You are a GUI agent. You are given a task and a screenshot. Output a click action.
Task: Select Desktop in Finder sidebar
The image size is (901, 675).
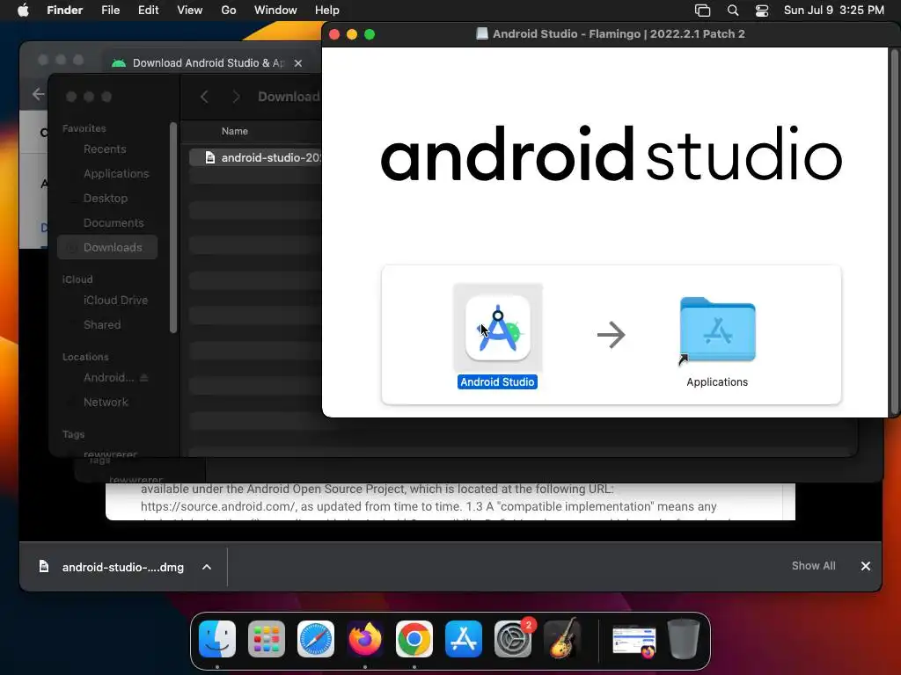(x=107, y=199)
